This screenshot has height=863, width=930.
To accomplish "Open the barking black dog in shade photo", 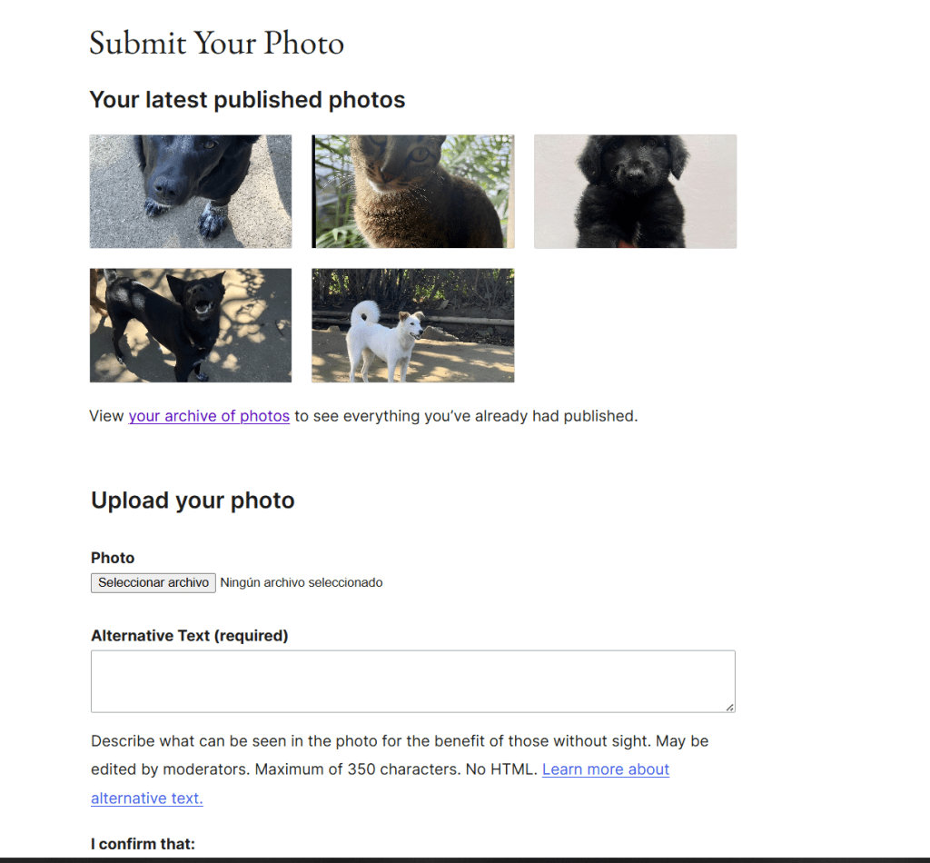I will (191, 325).
